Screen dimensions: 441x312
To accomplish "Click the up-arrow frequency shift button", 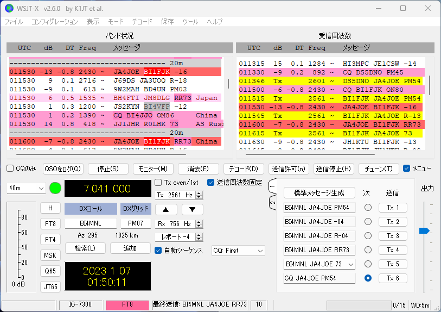I will [166, 209].
